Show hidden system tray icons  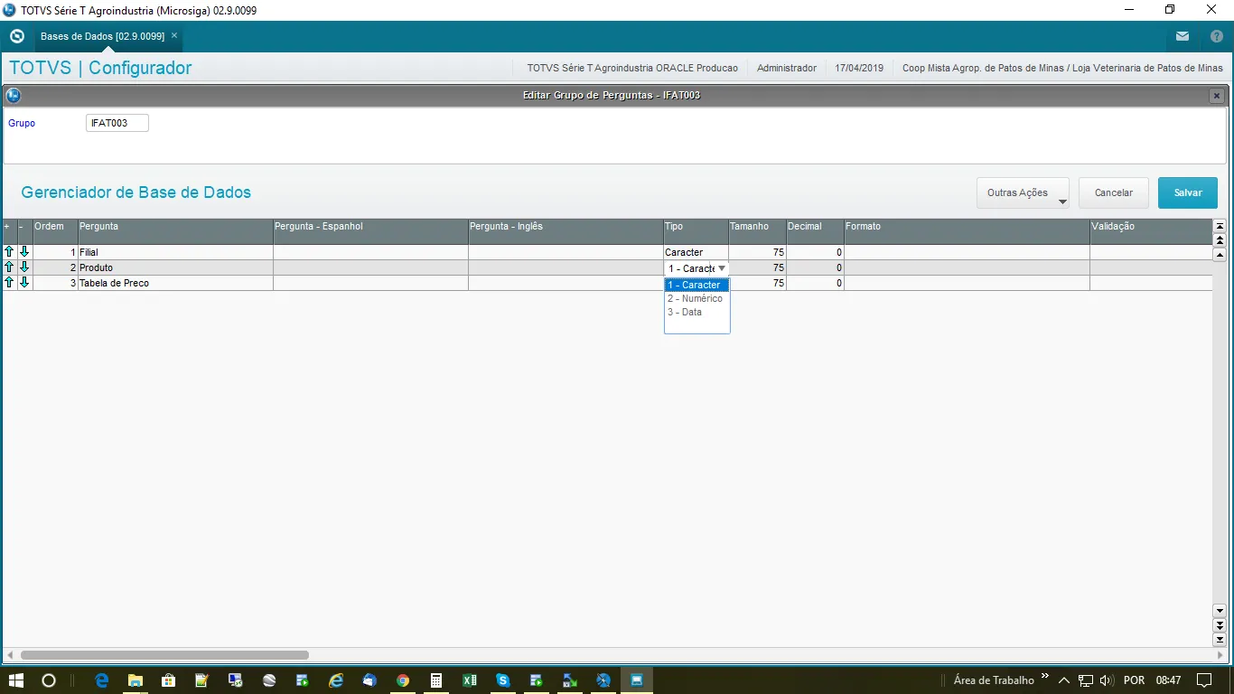pyautogui.click(x=1064, y=680)
